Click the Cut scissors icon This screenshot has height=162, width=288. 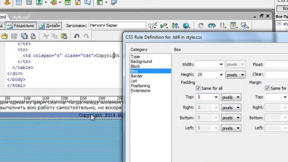point(45,36)
